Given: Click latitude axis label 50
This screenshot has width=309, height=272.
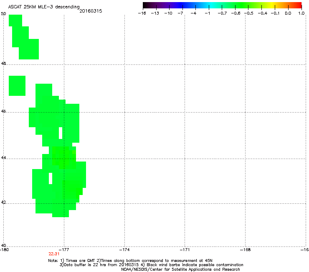Looking at the screenshot, I should coord(3,14).
